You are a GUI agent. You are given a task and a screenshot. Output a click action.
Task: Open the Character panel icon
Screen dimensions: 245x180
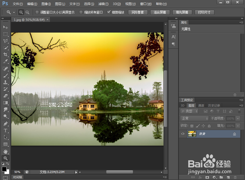(x=173, y=37)
